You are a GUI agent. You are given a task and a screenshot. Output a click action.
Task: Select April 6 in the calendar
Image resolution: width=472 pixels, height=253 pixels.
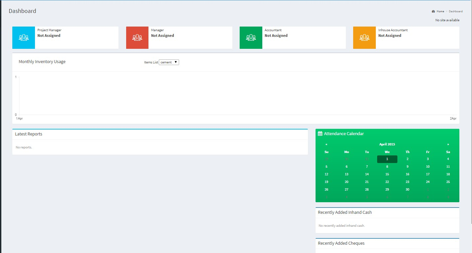[x=347, y=167]
